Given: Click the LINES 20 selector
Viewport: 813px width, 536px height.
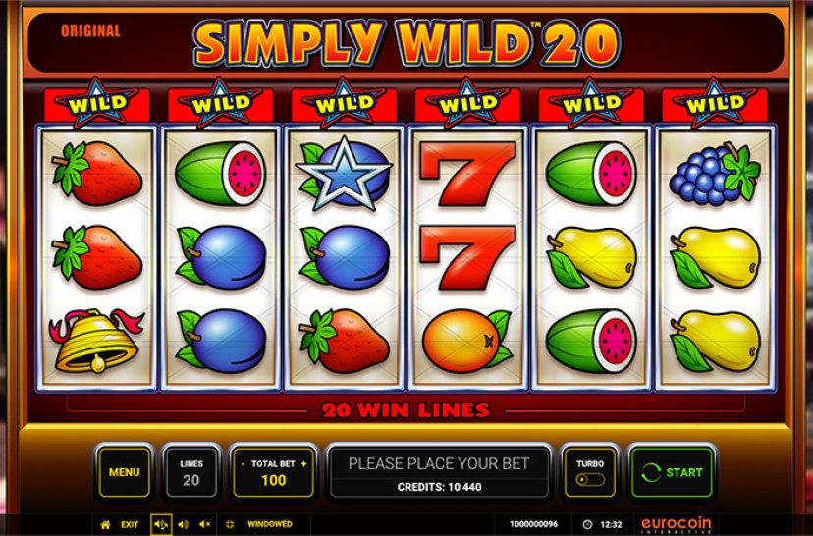Looking at the screenshot, I should tap(191, 472).
